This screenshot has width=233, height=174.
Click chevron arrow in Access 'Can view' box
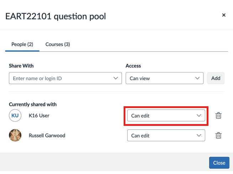197,78
